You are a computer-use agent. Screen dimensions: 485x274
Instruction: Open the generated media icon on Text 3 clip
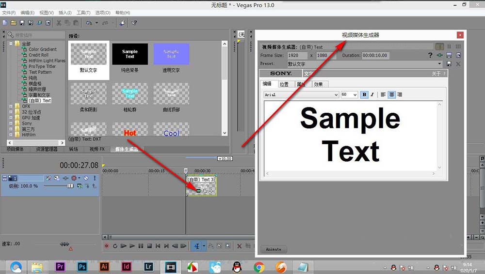(x=198, y=191)
